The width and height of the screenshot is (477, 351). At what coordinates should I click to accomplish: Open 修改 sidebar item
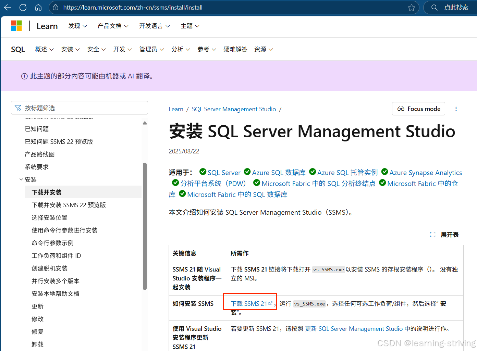point(38,319)
